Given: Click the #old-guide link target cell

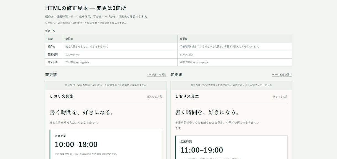Looking at the screenshot, I should (x=120, y=62).
